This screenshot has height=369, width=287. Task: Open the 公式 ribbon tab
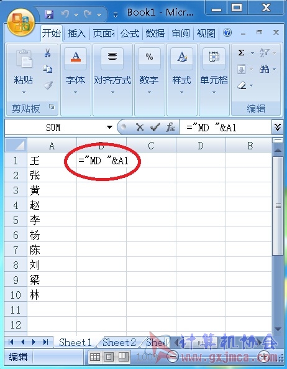click(x=130, y=34)
